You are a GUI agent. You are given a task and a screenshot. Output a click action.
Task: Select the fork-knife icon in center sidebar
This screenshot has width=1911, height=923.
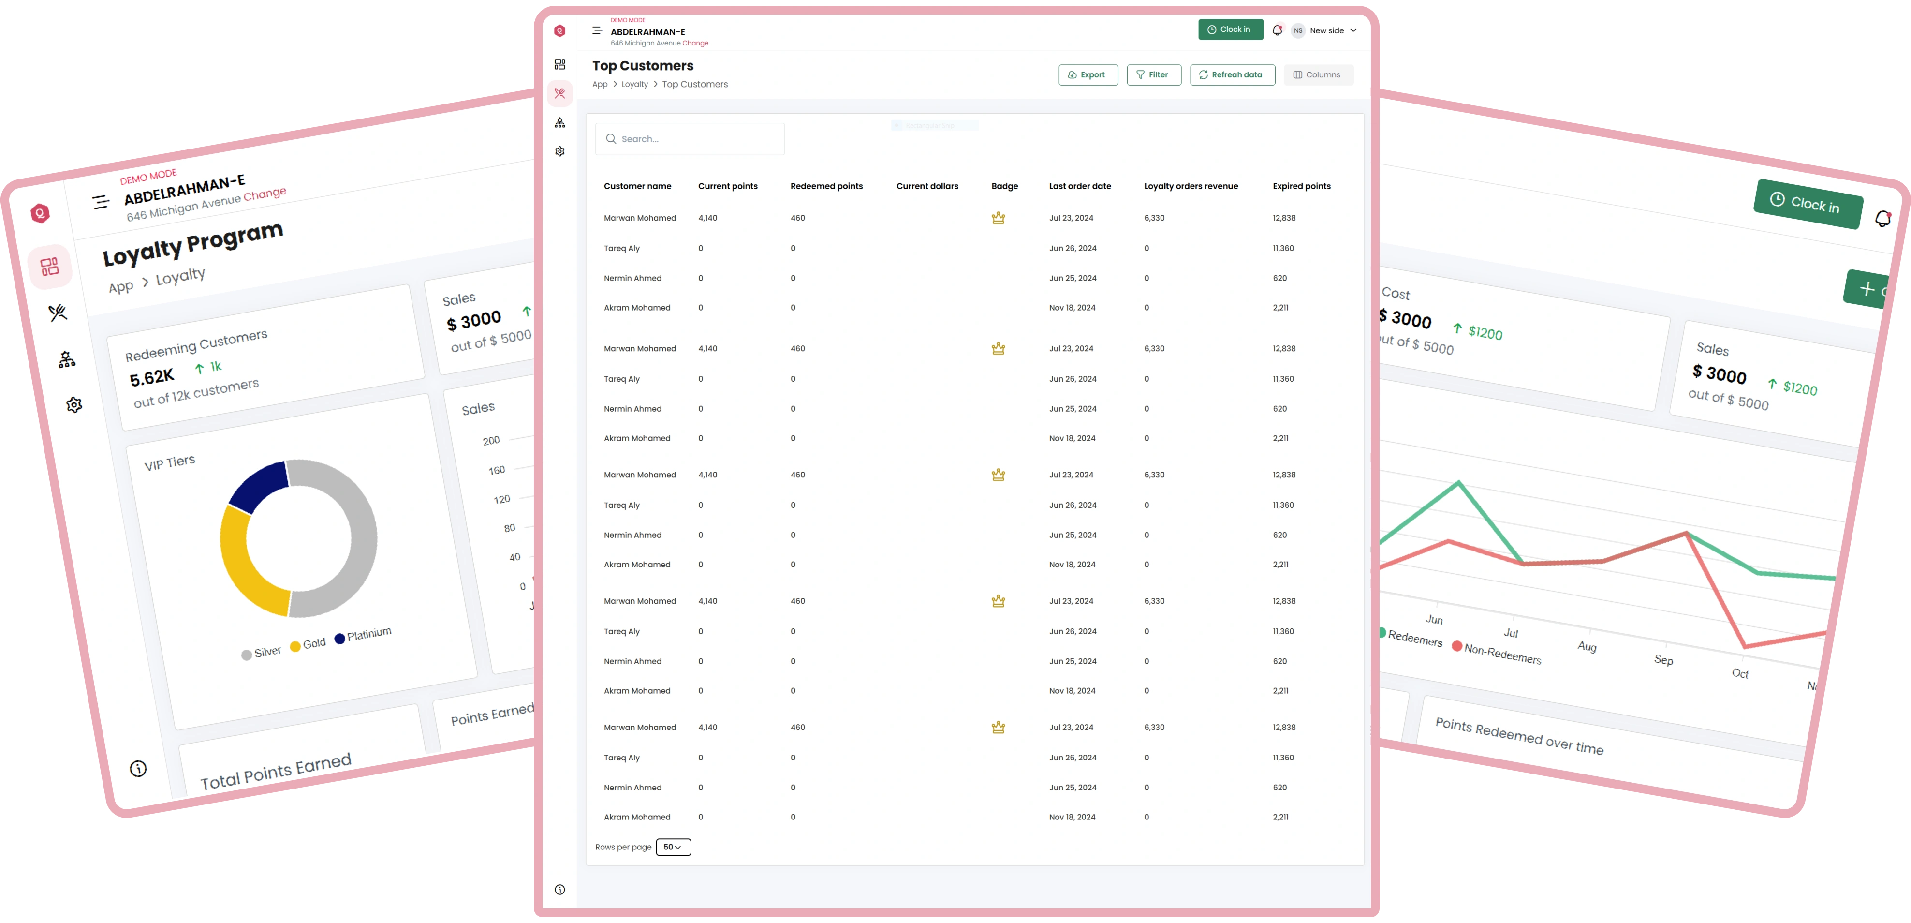pos(559,93)
